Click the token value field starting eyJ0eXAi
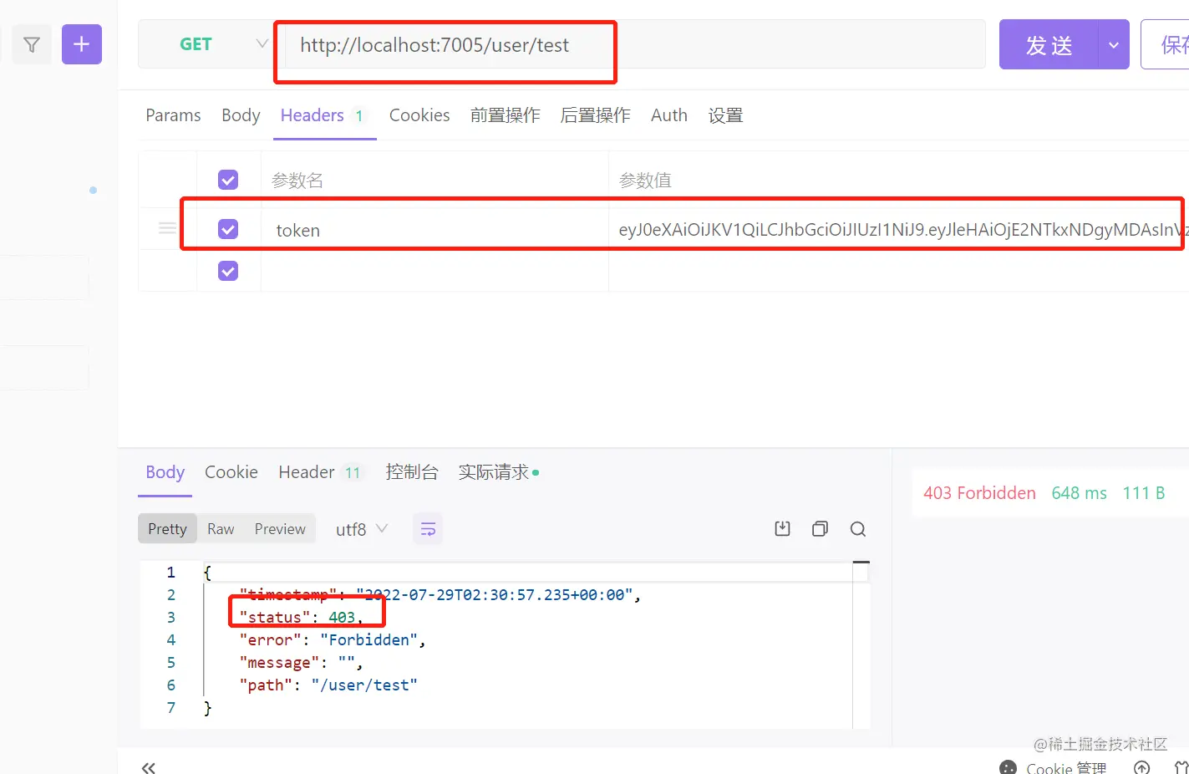Image resolution: width=1189 pixels, height=774 pixels. coord(898,230)
